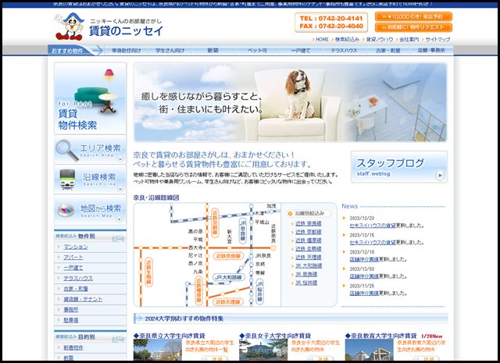Select the 新築 tab in recommended bar
Image resolution: width=500 pixels, height=363 pixels.
[213, 51]
